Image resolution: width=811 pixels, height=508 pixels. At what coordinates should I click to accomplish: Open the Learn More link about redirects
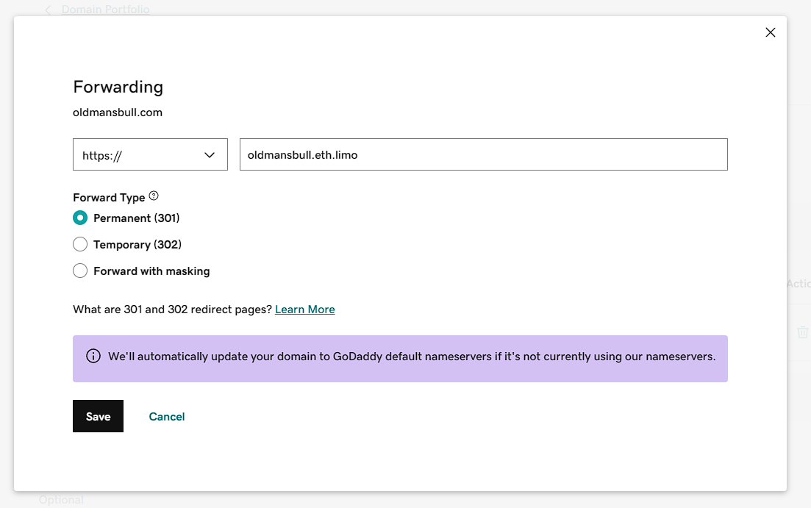(x=304, y=310)
